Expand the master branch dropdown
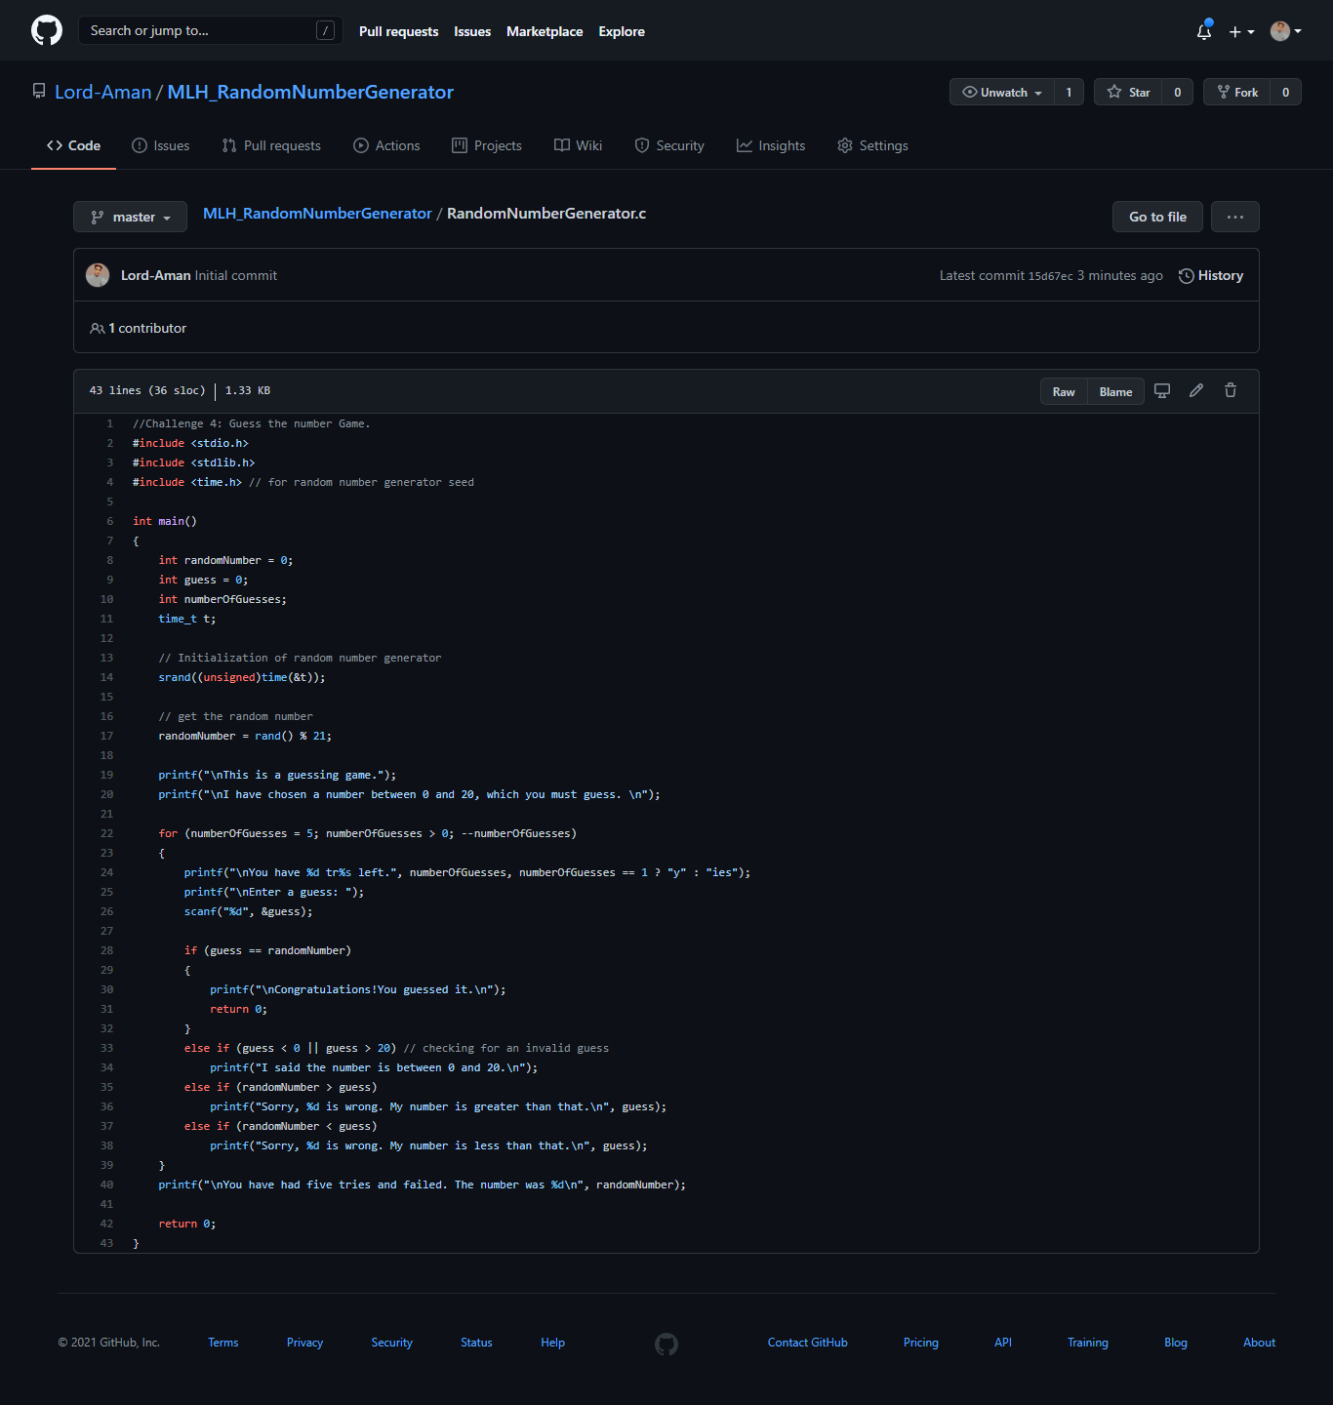The image size is (1333, 1405). pos(130,217)
